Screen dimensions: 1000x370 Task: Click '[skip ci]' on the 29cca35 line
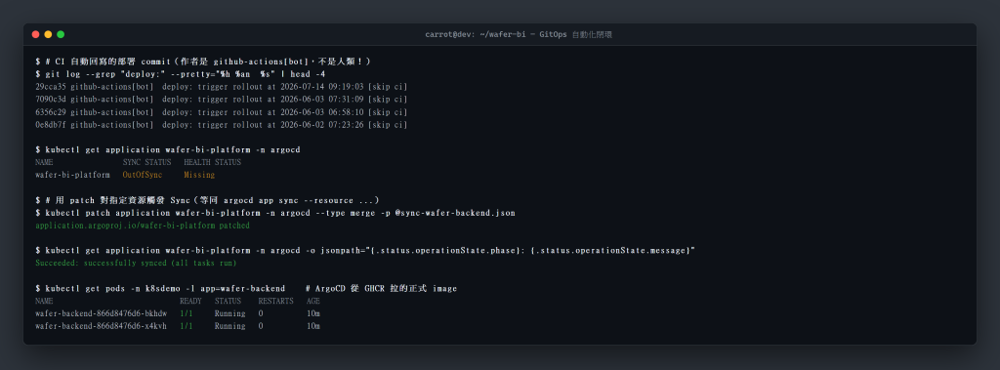tap(388, 87)
